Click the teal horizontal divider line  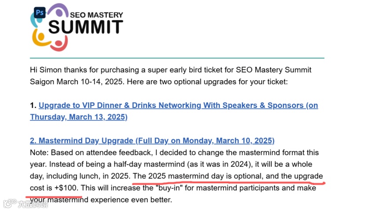tap(177, 58)
